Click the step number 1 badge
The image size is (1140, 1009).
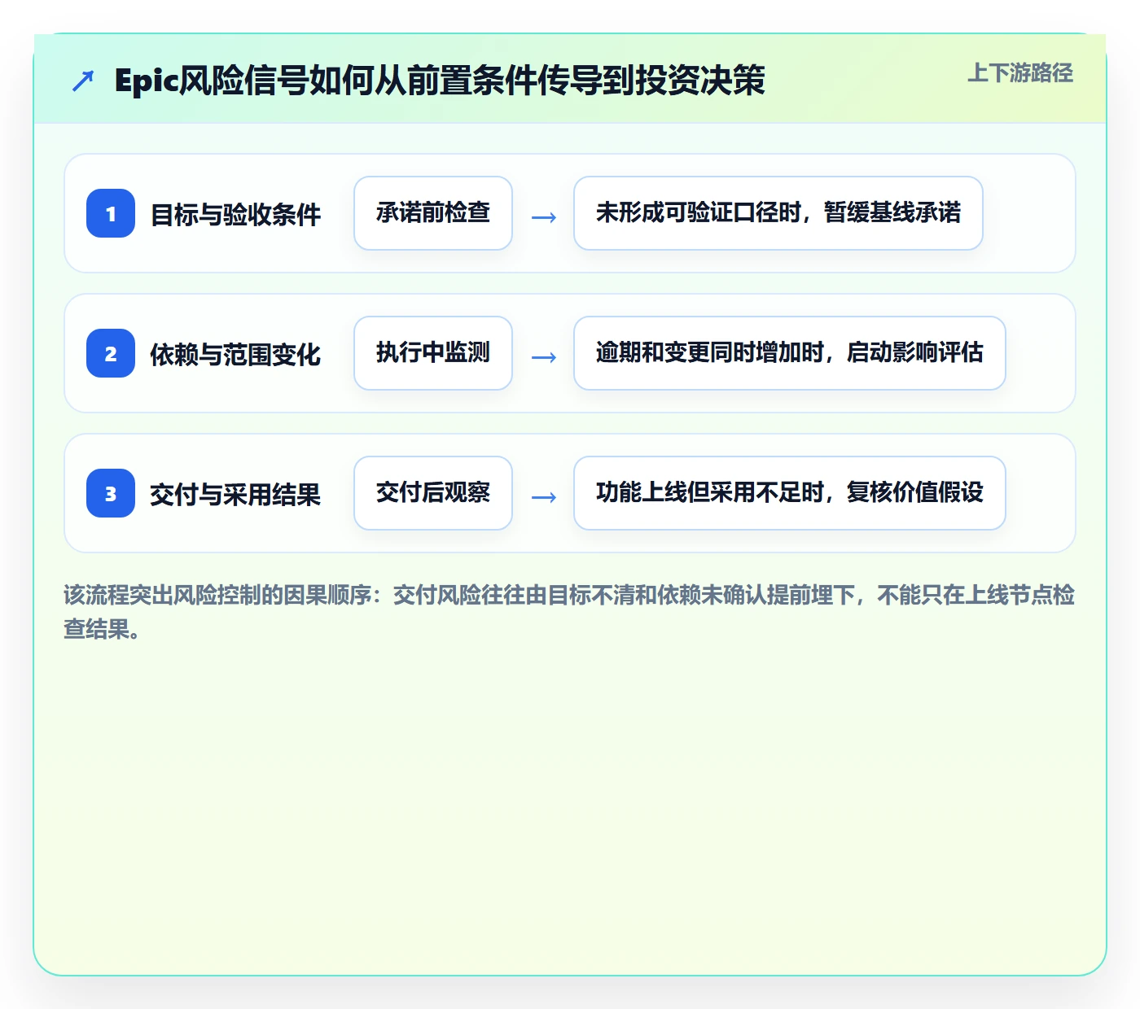[111, 213]
